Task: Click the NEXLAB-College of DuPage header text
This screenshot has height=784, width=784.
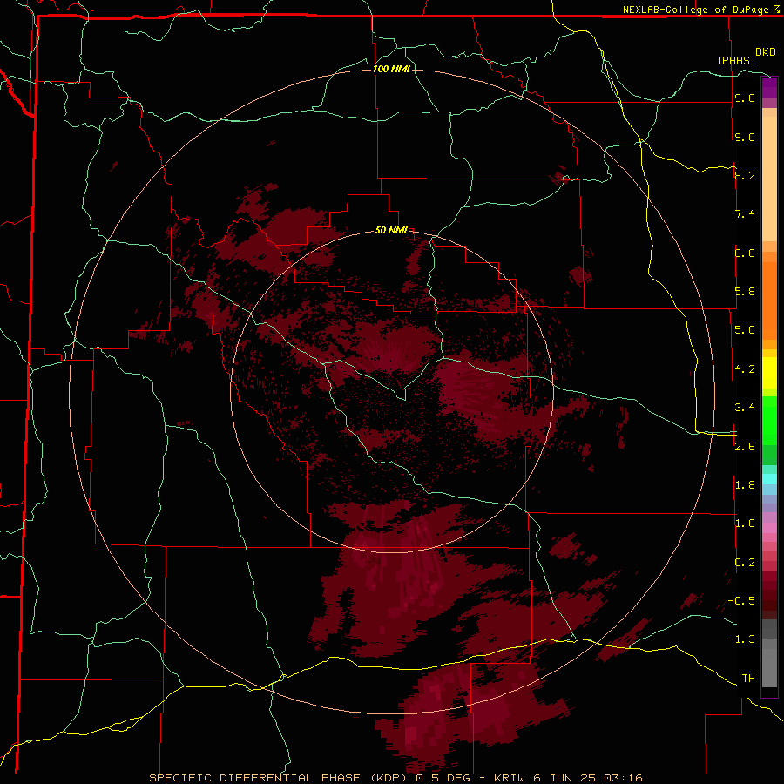Action: [700, 10]
